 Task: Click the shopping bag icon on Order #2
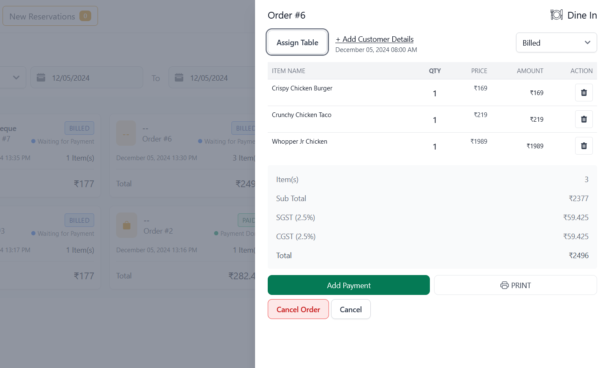click(x=126, y=225)
